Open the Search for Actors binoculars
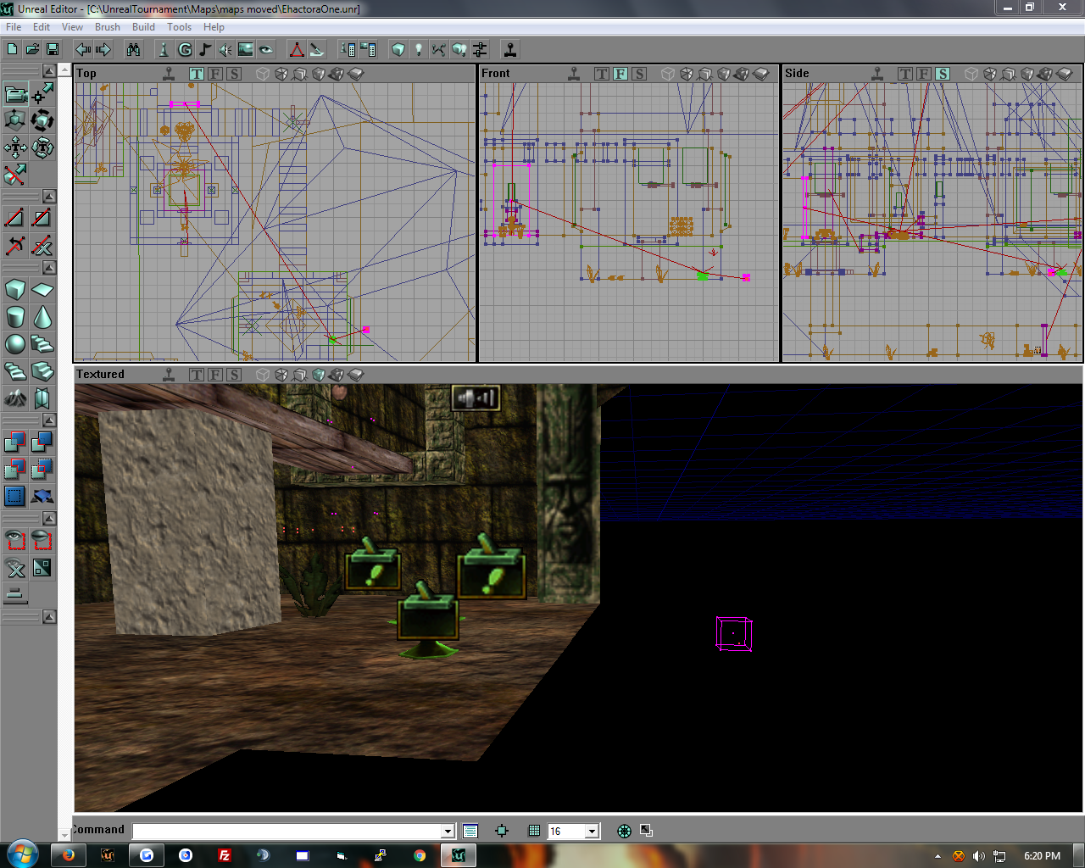Viewport: 1085px width, 868px height. point(133,49)
